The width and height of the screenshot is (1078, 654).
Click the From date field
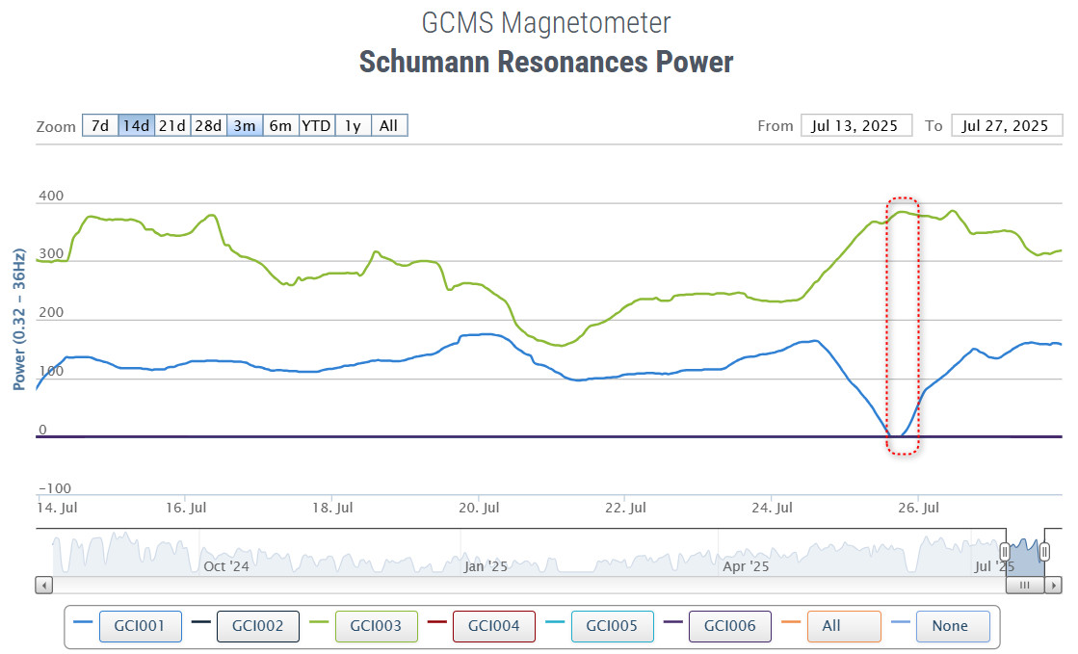855,126
